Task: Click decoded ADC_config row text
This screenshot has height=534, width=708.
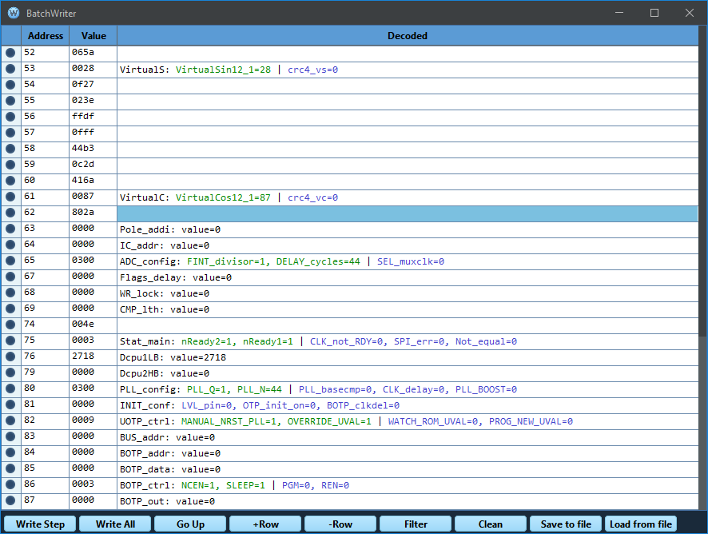Action: [282, 261]
